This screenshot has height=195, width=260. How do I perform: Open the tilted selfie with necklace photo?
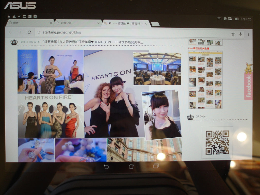point(161,115)
